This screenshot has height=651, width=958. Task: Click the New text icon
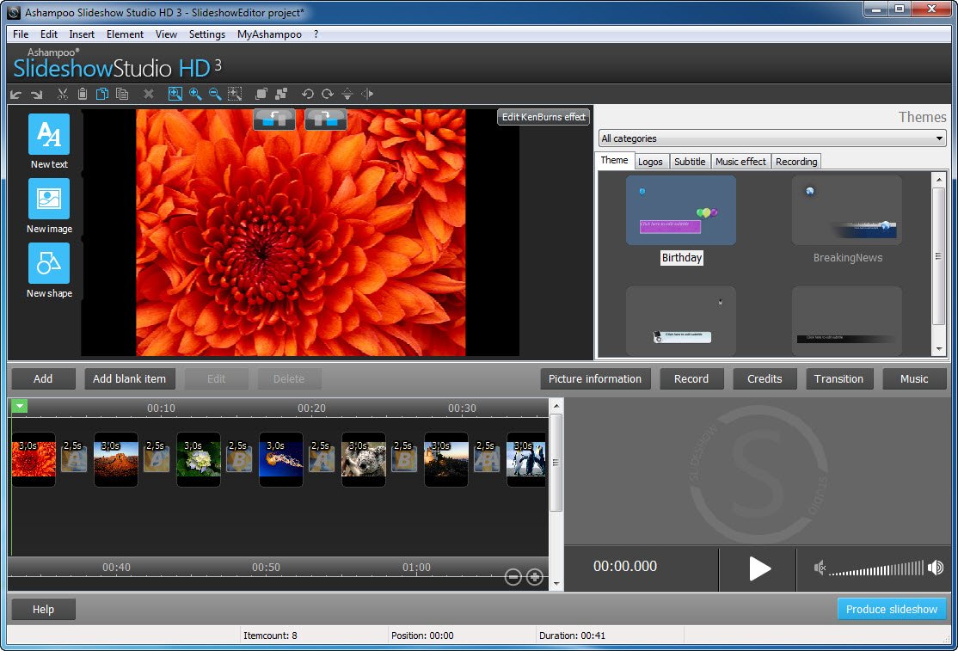point(49,135)
